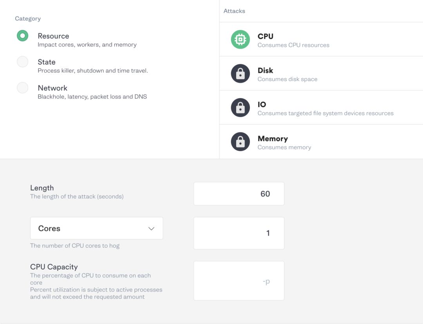Click the CPU attack title
Image resolution: width=423 pixels, height=324 pixels.
265,36
